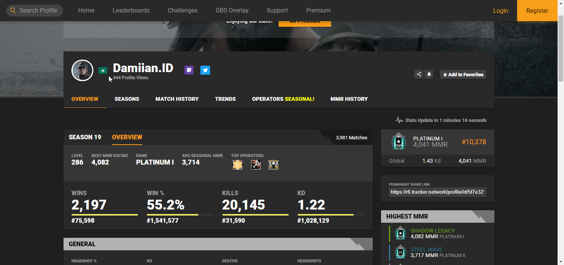Open the player's Twitch channel icon

coord(189,70)
